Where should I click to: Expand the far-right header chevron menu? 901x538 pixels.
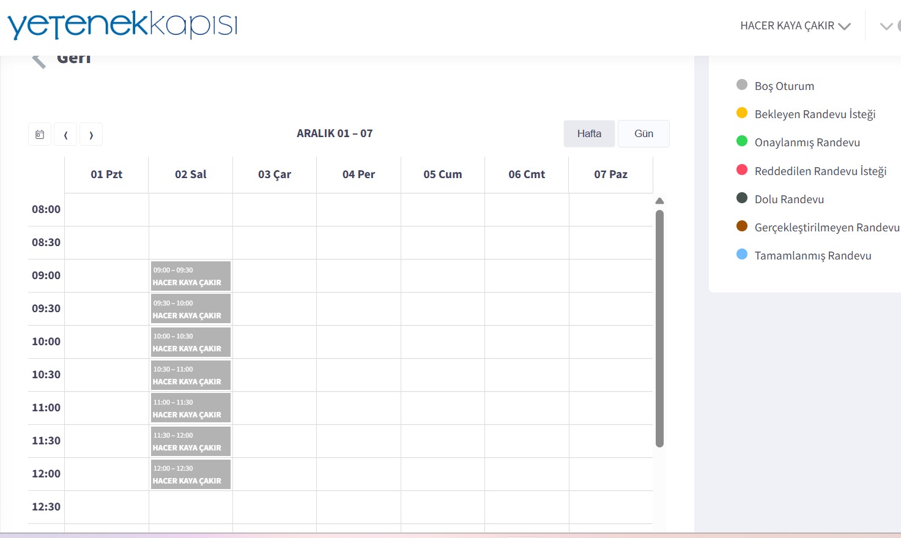coord(886,26)
